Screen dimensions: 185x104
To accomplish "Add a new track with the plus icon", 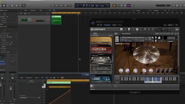I will click(x=21, y=14).
